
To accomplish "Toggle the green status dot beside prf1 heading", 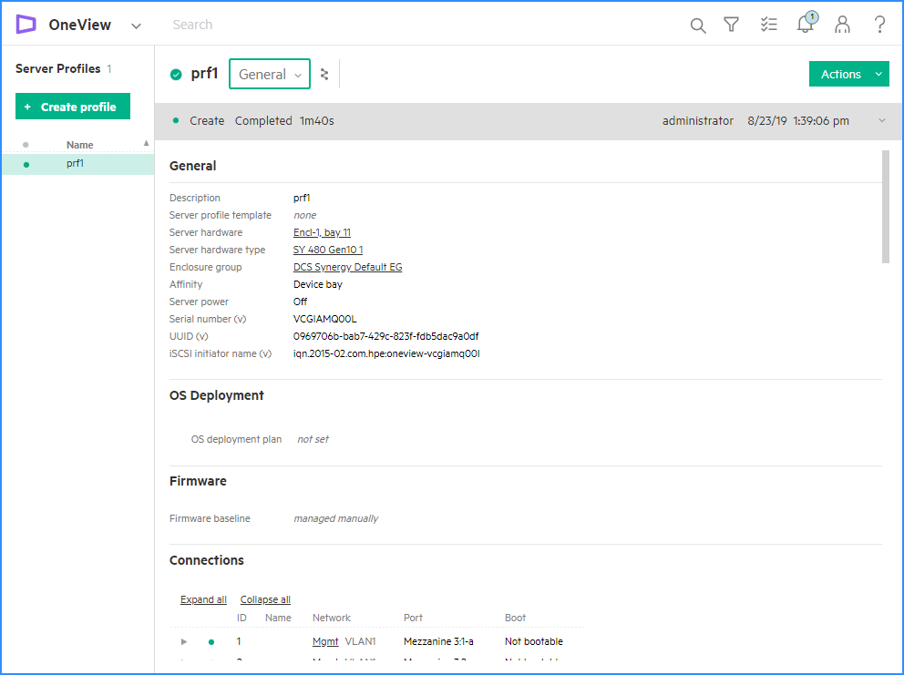I will click(x=174, y=74).
